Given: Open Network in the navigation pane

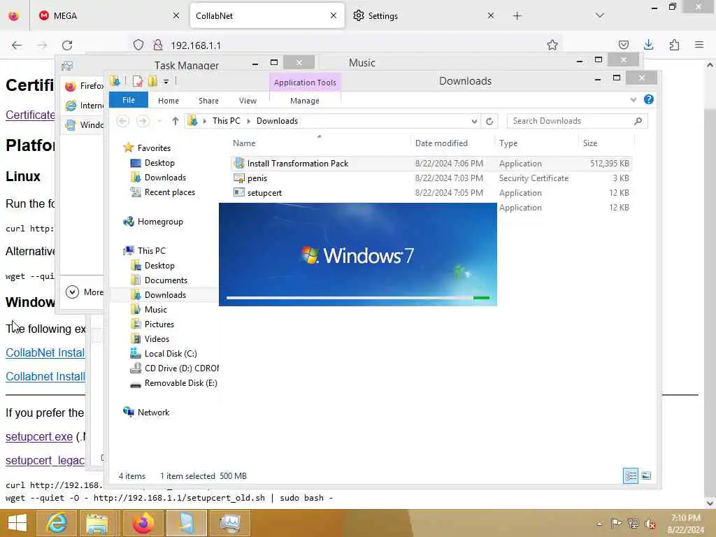Looking at the screenshot, I should [x=153, y=413].
